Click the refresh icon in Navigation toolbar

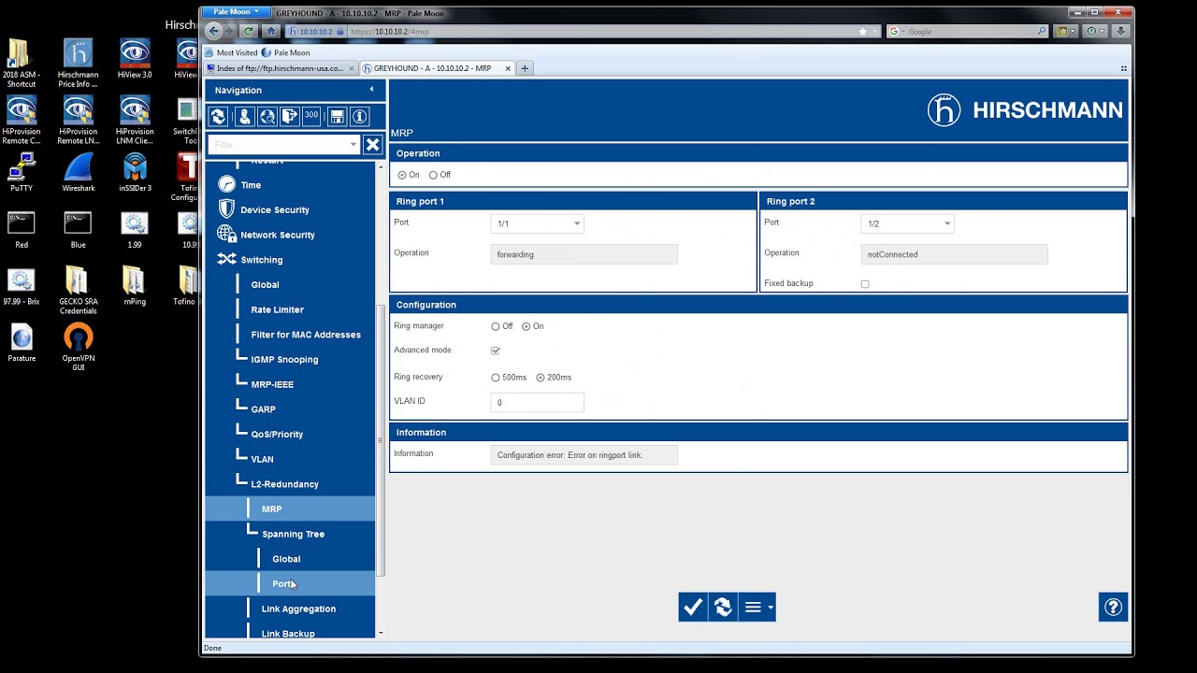tap(218, 116)
